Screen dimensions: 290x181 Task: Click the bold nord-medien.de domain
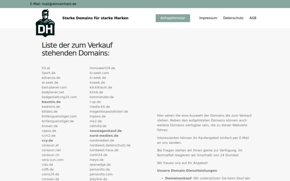[x=104, y=135]
